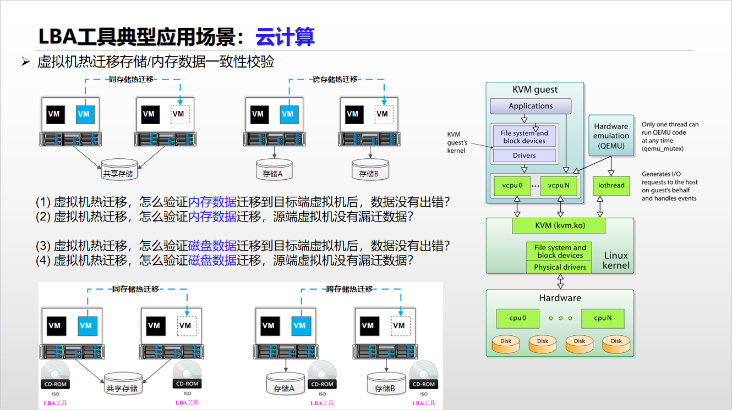
Task: Select the upper diagram's 存储A cylinder
Action: 274,170
